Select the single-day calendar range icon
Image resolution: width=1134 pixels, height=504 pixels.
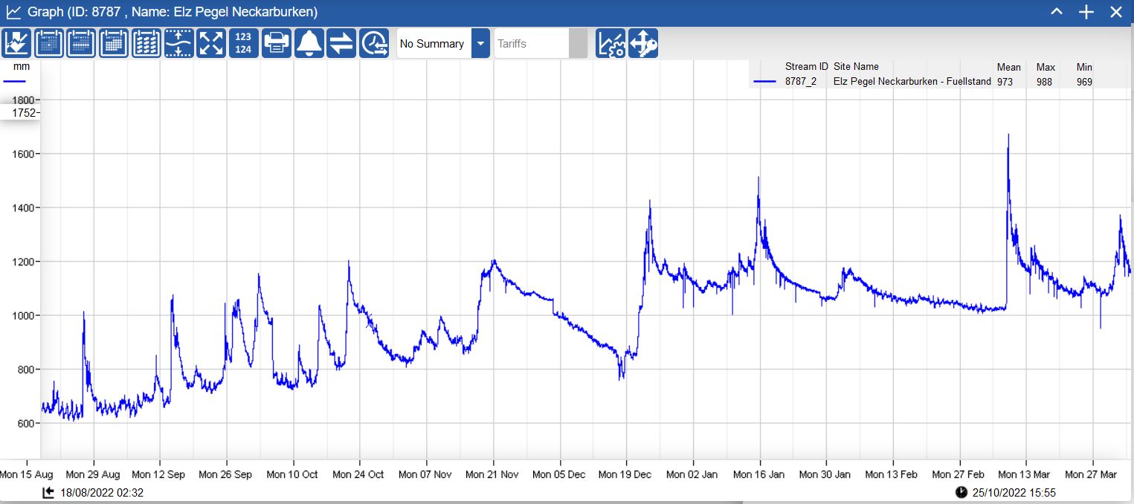pyautogui.click(x=48, y=42)
